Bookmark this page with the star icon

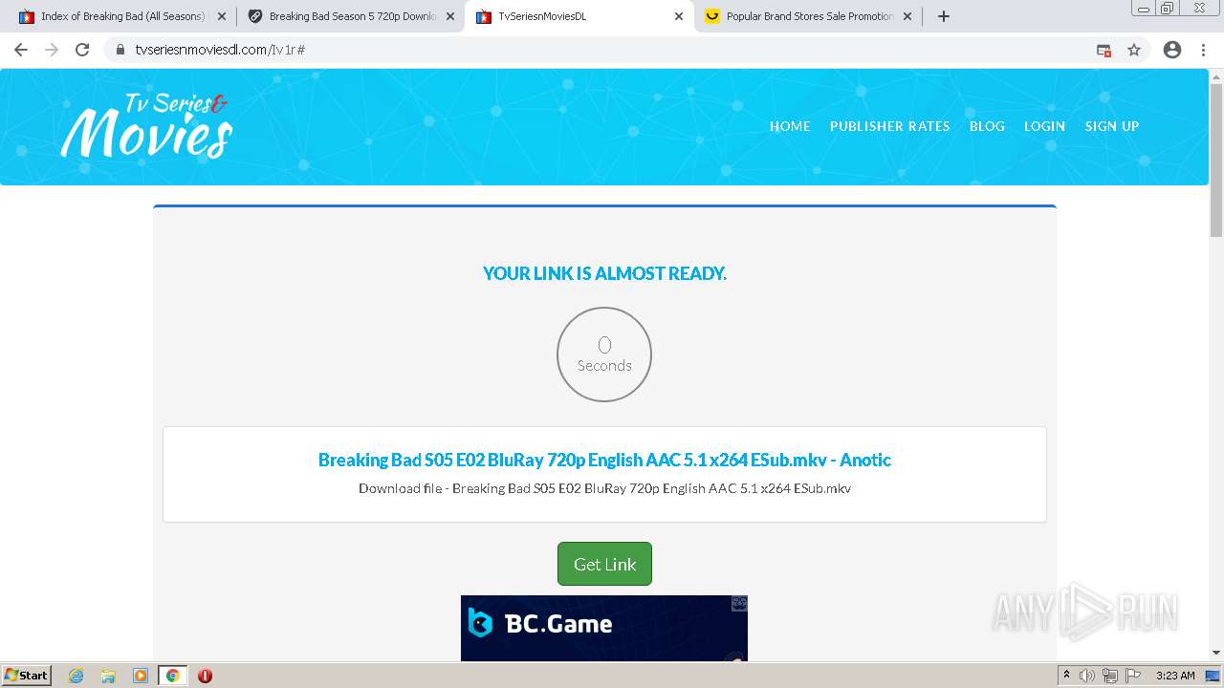point(1134,50)
